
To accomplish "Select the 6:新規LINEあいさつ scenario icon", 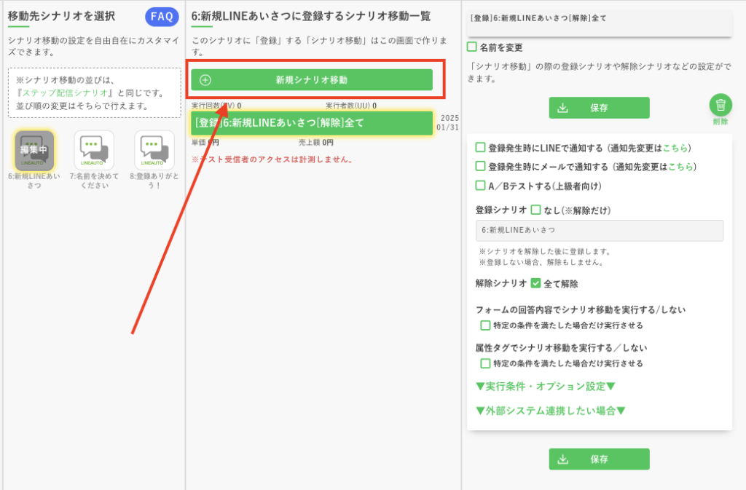I will click(x=34, y=151).
